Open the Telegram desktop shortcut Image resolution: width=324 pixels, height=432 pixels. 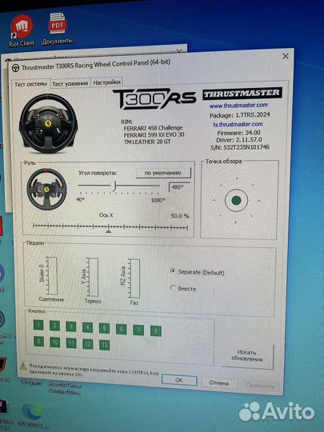pos(31,382)
